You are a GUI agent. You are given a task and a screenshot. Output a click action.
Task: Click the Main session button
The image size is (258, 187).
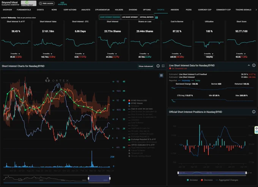(47, 3)
